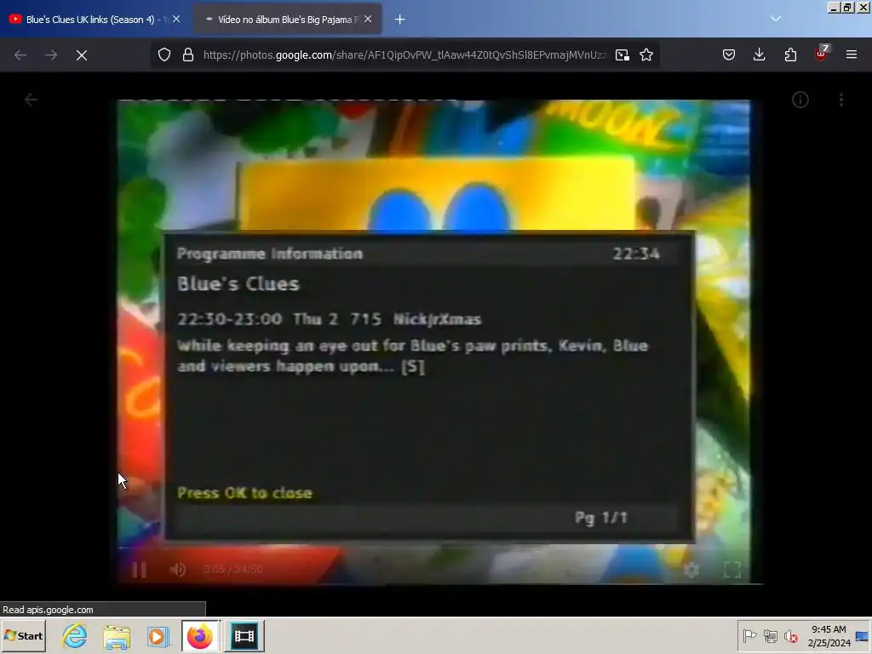Image resolution: width=872 pixels, height=654 pixels.
Task: Return to album with the back arrow
Action: [x=32, y=100]
